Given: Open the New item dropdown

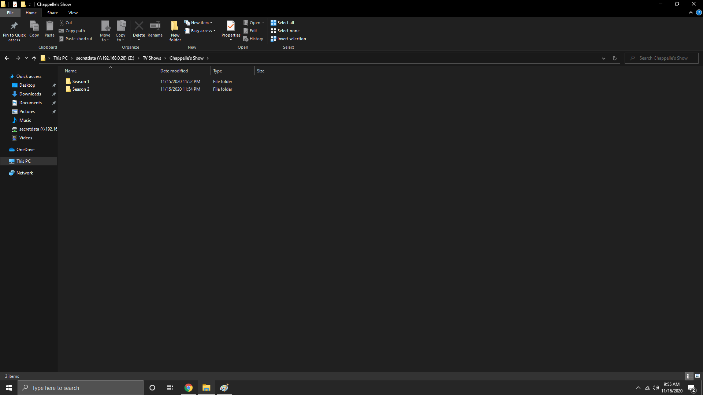Looking at the screenshot, I should click(198, 23).
